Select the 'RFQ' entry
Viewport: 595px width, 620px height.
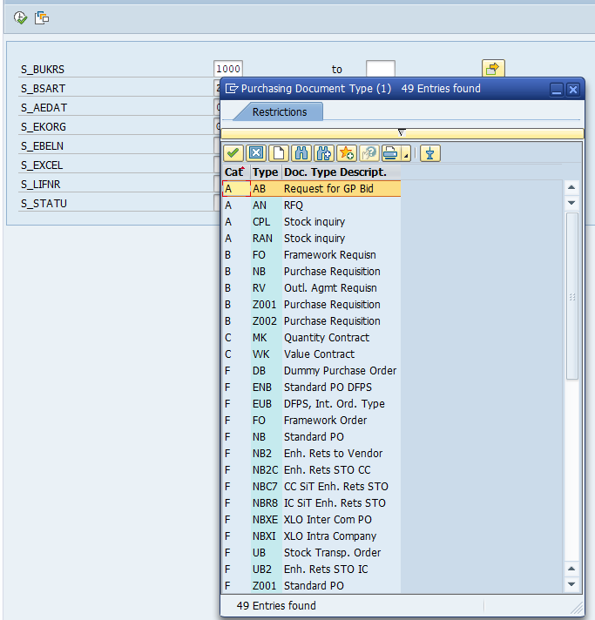[312, 206]
